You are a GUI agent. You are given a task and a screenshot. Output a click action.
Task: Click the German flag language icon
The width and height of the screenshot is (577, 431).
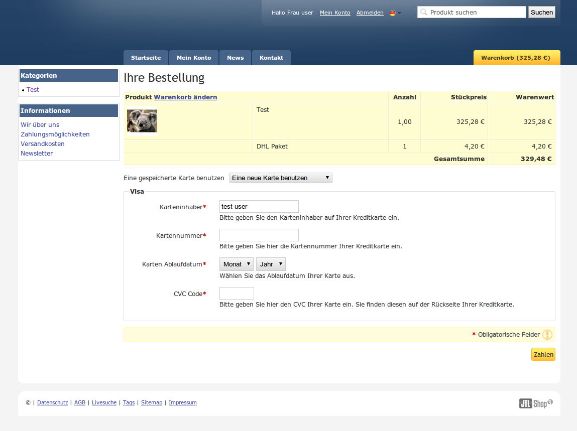[x=393, y=13]
